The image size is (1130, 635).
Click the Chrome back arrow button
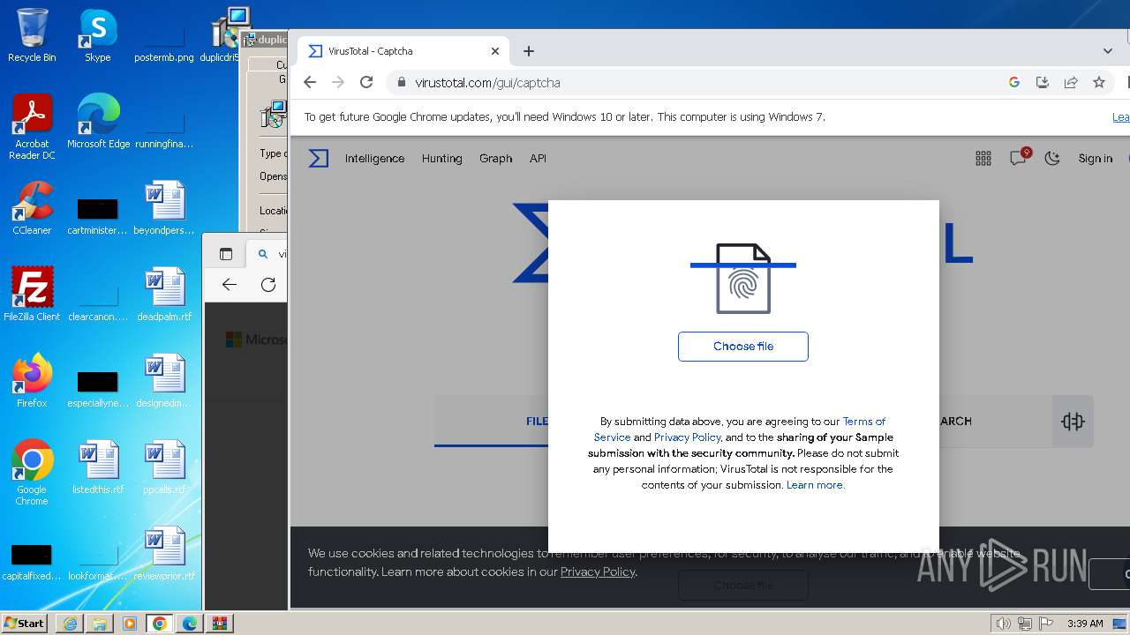309,82
